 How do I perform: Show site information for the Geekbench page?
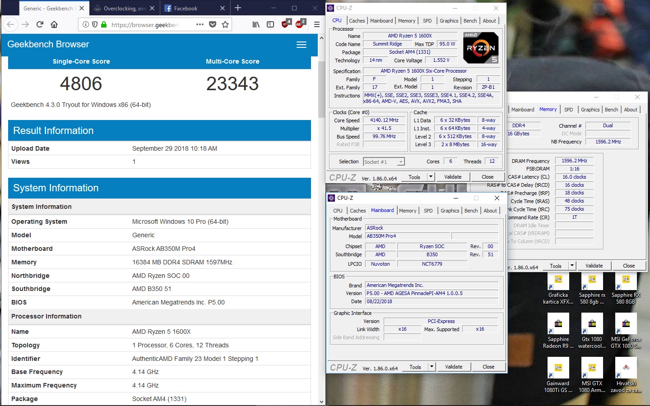(86, 24)
